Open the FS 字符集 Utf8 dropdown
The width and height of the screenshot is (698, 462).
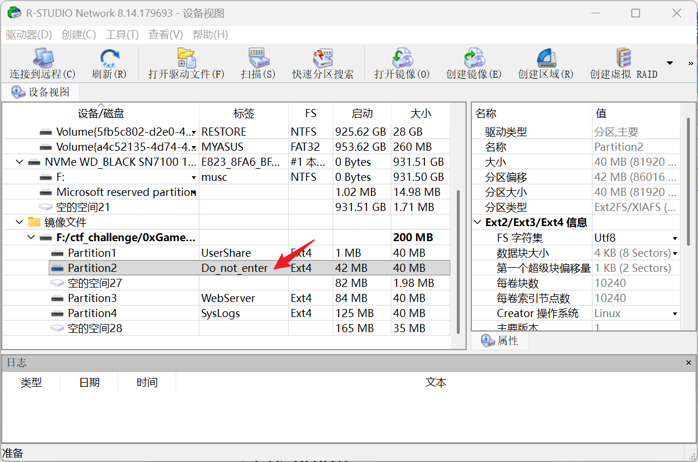[x=675, y=238]
